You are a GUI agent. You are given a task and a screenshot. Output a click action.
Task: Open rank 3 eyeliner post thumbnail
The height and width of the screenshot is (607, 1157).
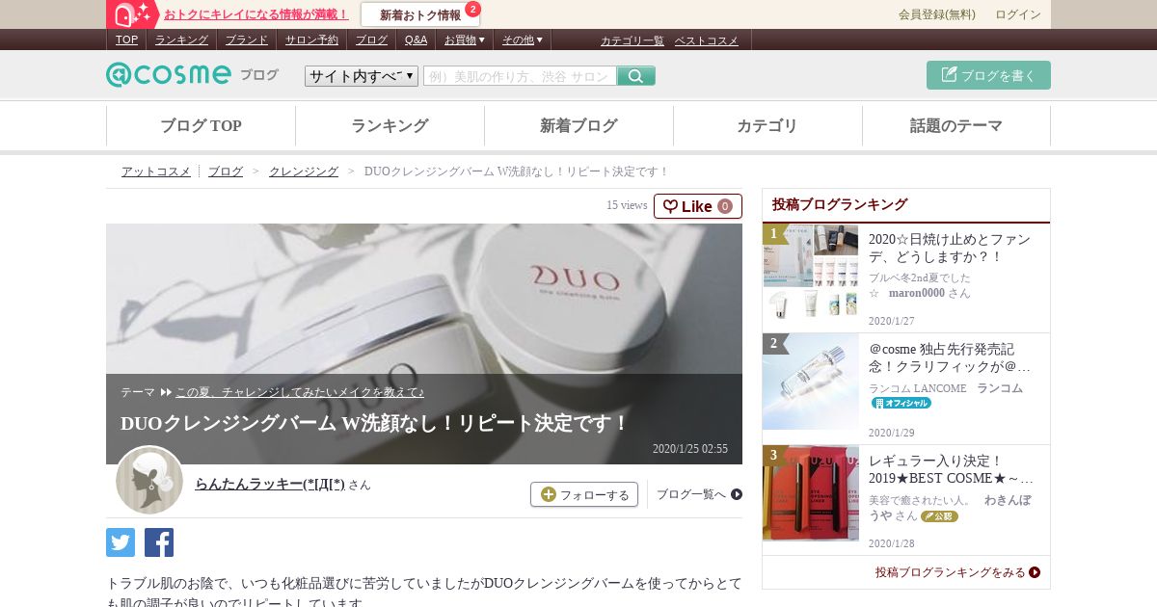coord(811,493)
